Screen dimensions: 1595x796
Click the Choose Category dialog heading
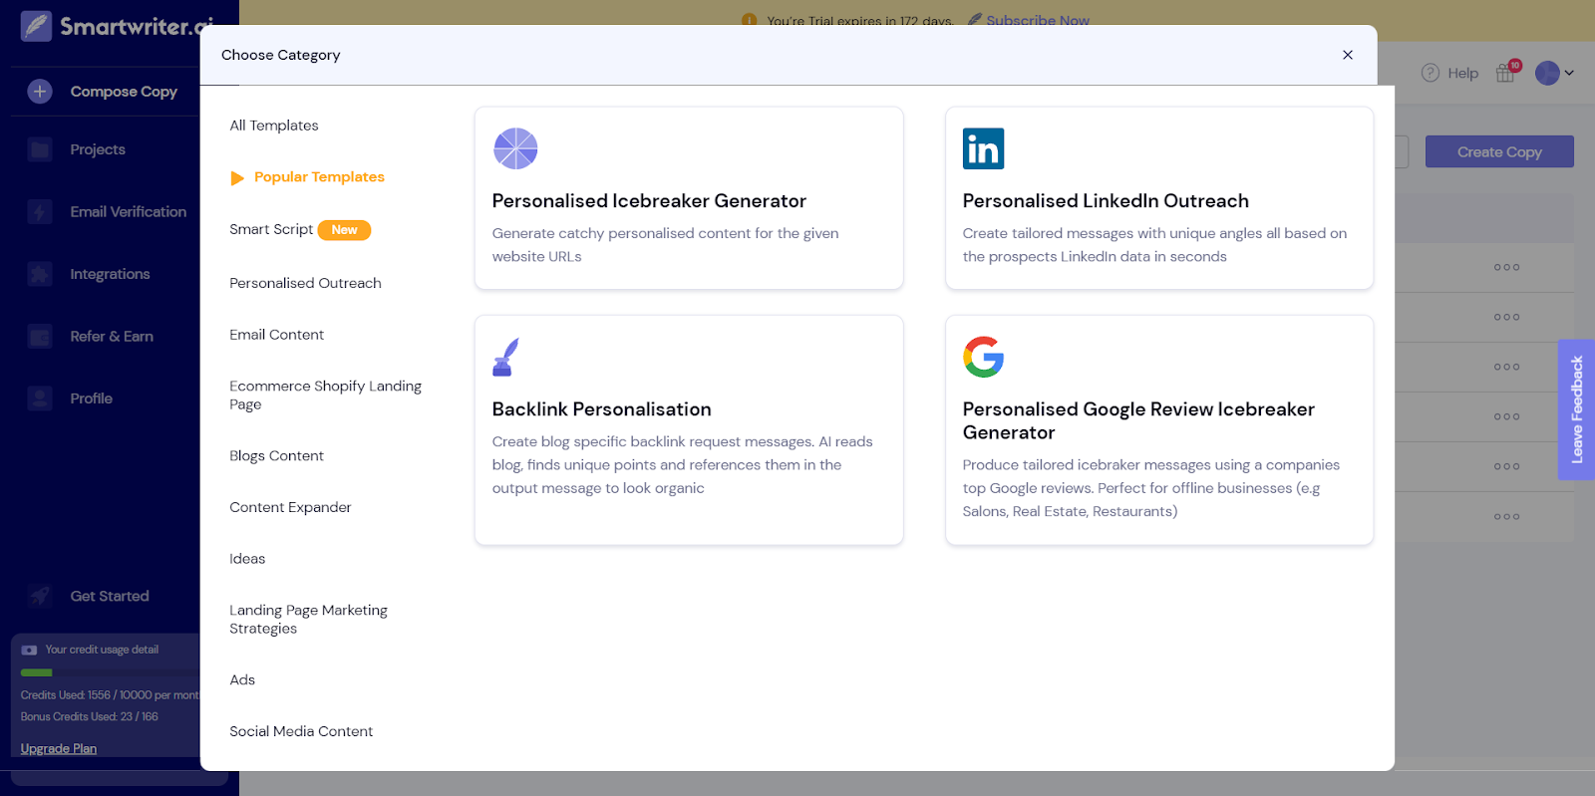(280, 55)
